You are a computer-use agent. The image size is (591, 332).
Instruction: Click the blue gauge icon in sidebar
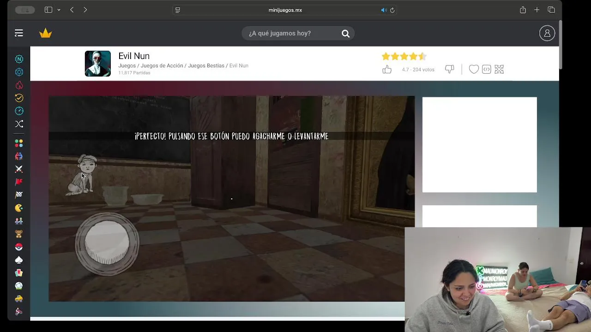pyautogui.click(x=19, y=111)
